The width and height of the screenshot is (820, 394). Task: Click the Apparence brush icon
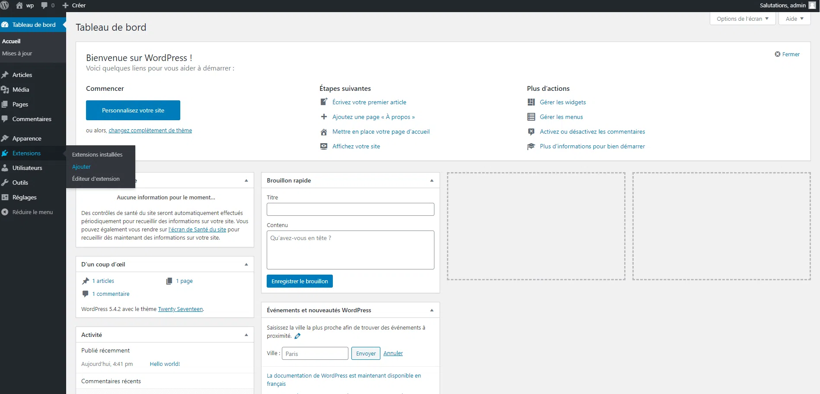coord(5,138)
